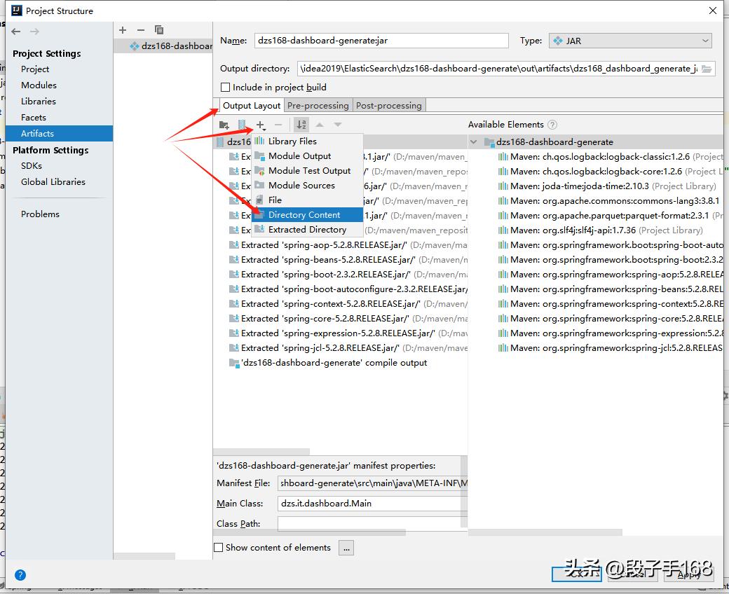Choose Module Output from the add menu

click(307, 156)
